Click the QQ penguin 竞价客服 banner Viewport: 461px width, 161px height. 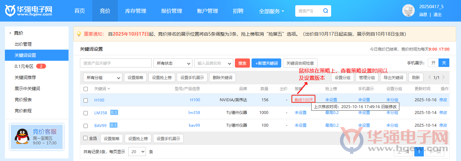(x=37, y=137)
